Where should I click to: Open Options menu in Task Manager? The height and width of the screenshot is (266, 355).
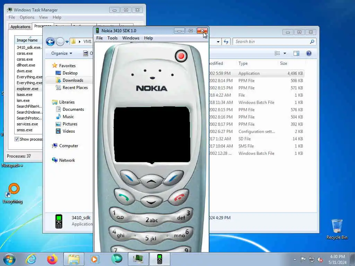(x=27, y=17)
